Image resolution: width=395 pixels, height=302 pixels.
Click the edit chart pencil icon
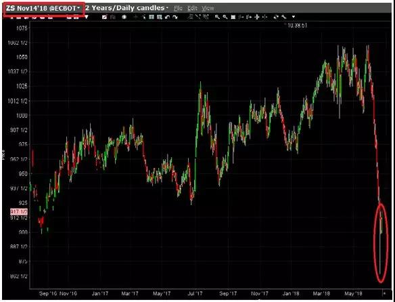105,17
